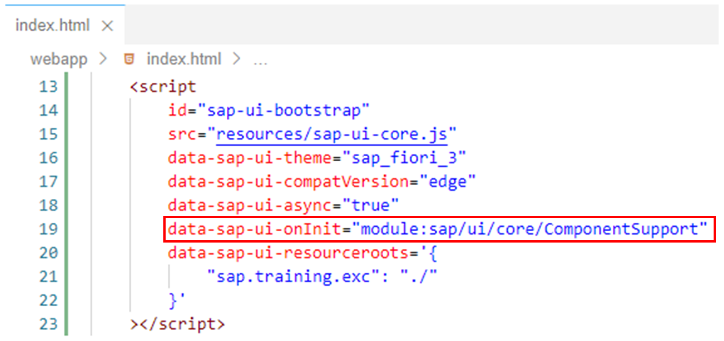Click the "sap.training.exc" key string
The width and height of the screenshot is (724, 341).
coord(293,276)
